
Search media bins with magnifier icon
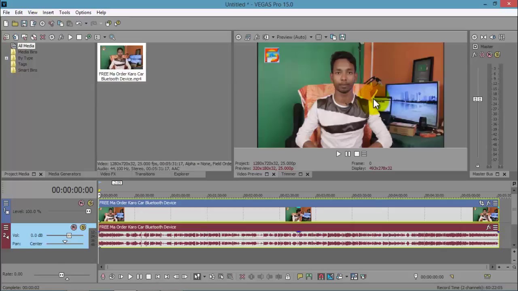[112, 37]
